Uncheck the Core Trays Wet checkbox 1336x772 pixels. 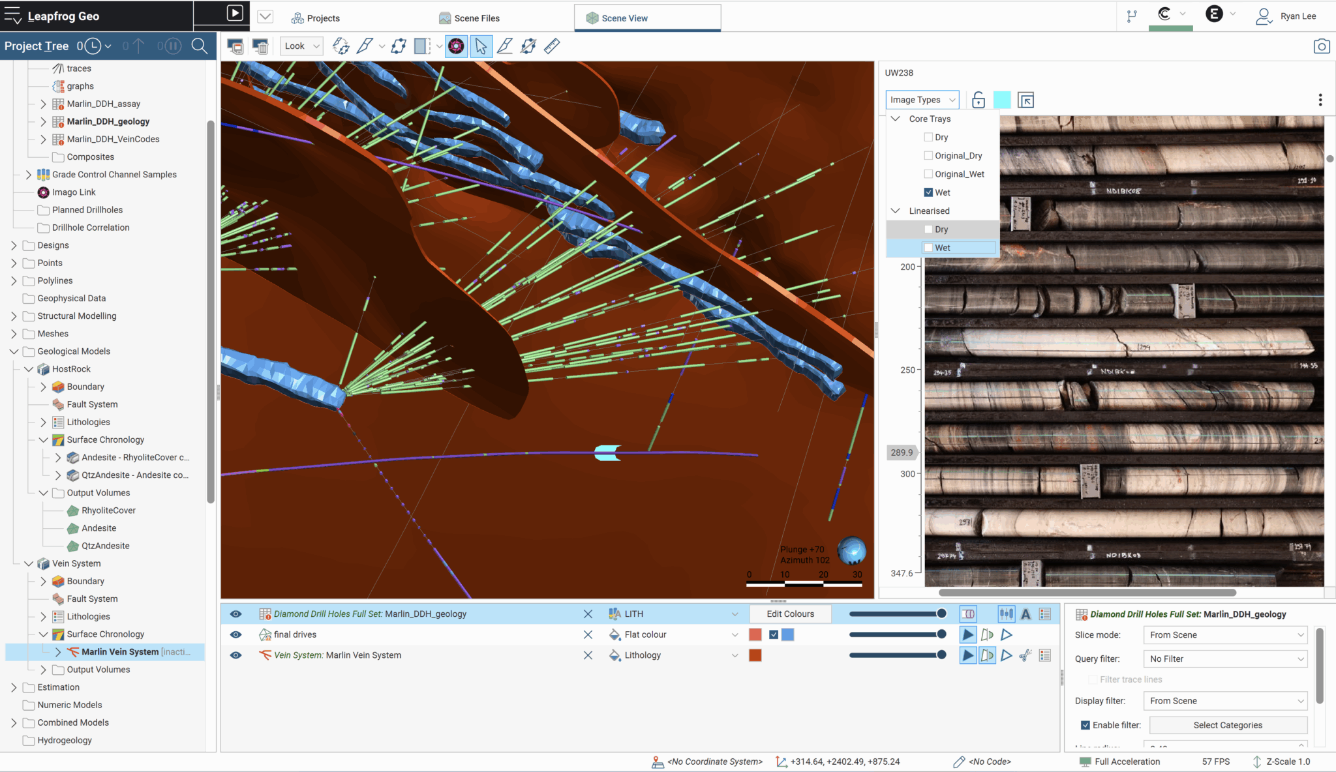928,192
